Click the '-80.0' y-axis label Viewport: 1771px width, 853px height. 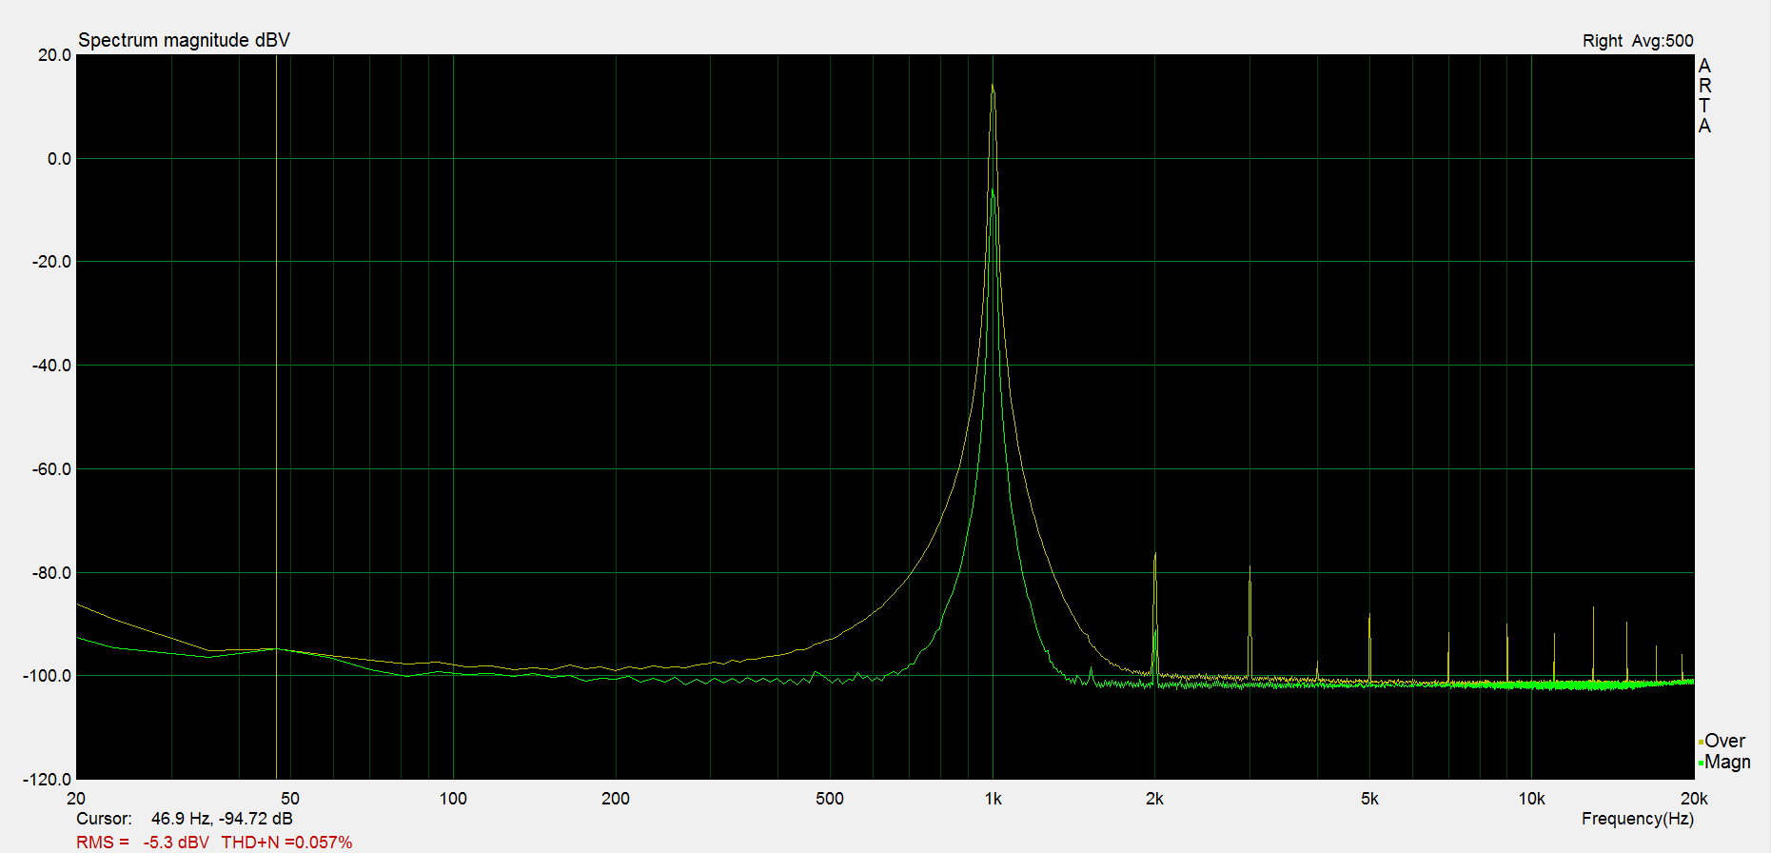point(51,573)
